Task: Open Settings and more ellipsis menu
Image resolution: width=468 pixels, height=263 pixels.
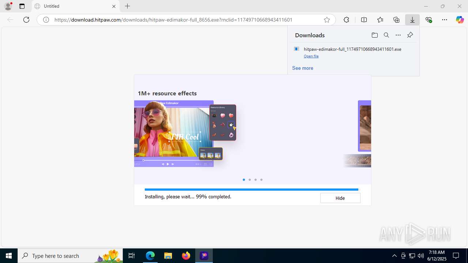Action: (x=445, y=20)
